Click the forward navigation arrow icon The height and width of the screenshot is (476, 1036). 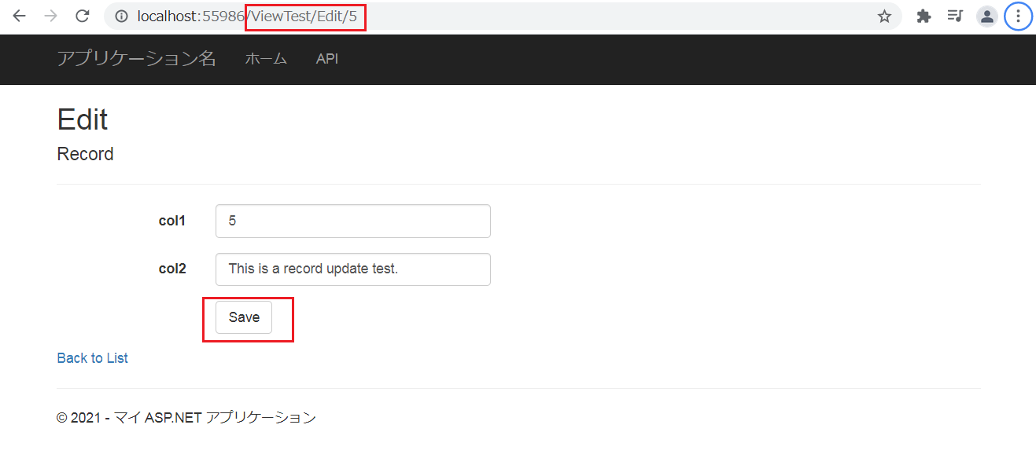(50, 16)
